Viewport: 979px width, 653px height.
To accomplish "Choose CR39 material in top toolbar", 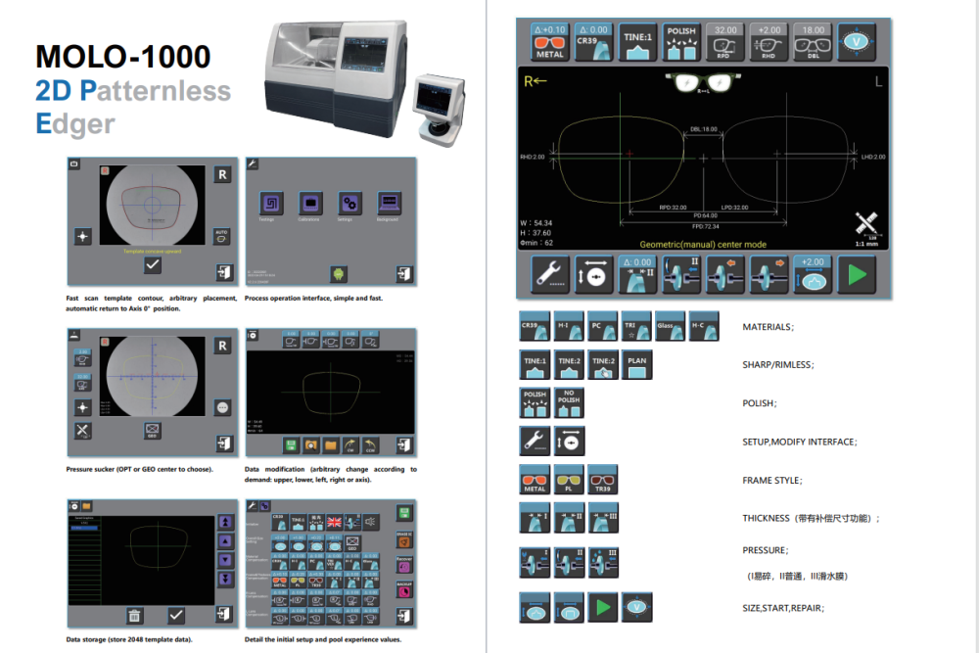I will (593, 43).
